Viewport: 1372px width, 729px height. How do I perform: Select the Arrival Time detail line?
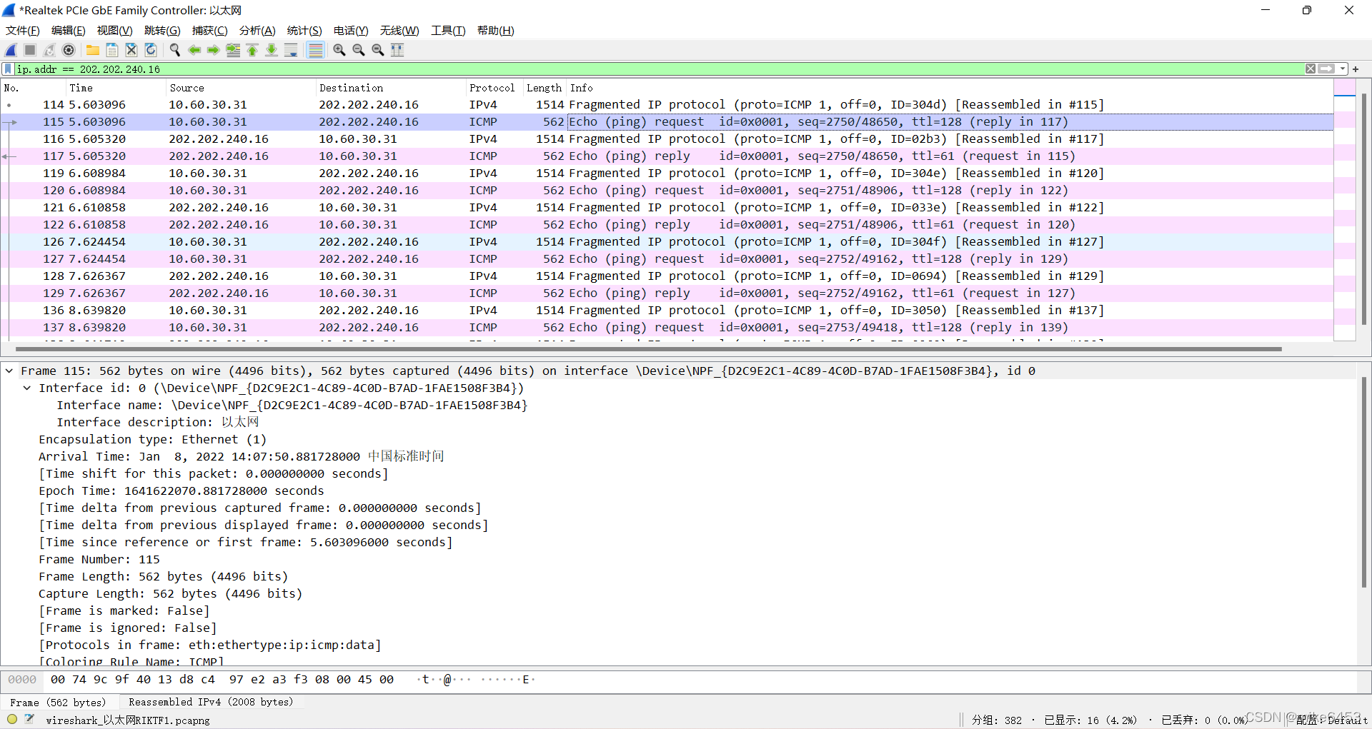tap(242, 457)
